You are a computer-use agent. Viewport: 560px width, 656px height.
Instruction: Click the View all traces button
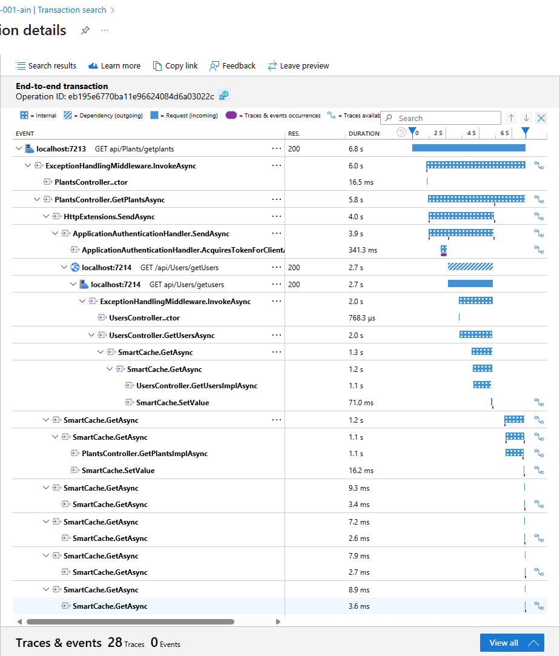click(x=512, y=643)
